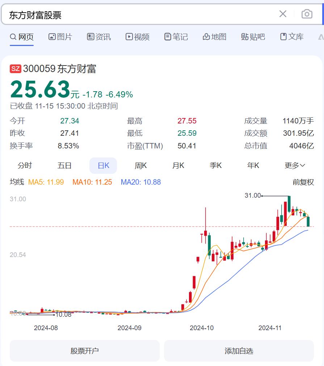The image size is (324, 366).
Task: Switch chart to 月K monthly view
Action: coord(178,165)
